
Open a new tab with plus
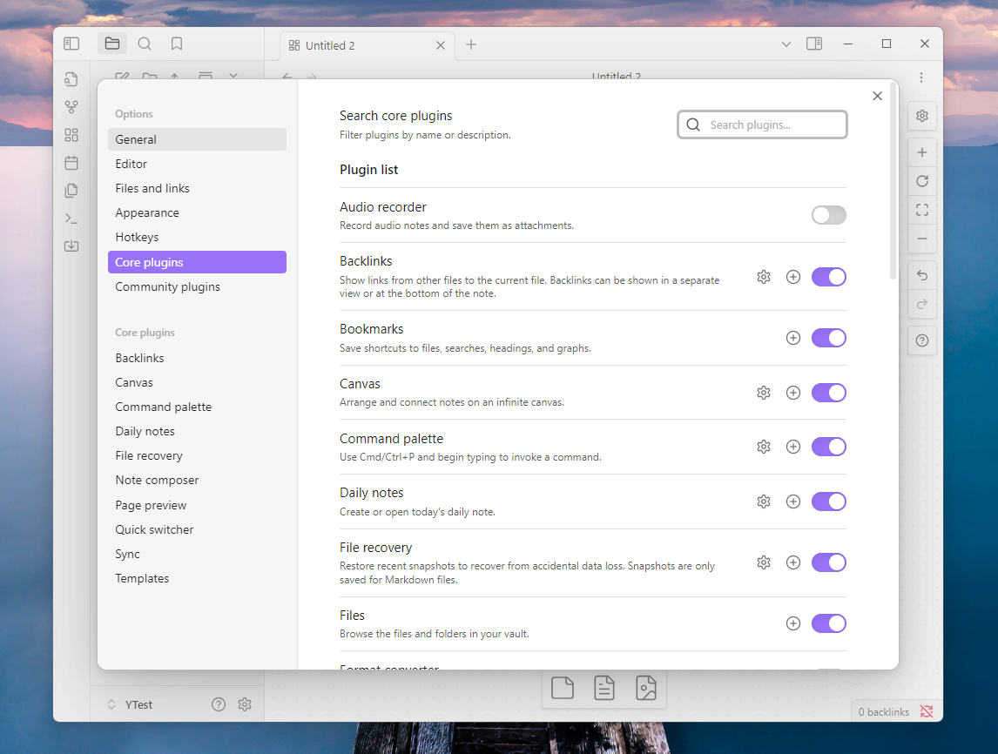[x=471, y=44]
